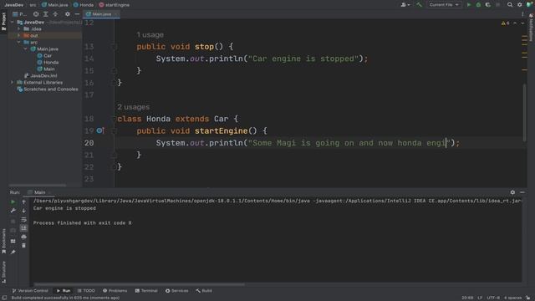Image resolution: width=535 pixels, height=301 pixels.
Task: Expand the out folder
Action: (18, 35)
